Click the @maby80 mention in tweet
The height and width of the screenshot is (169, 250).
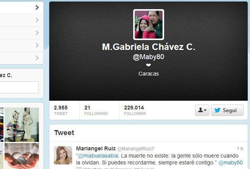pos(231,163)
